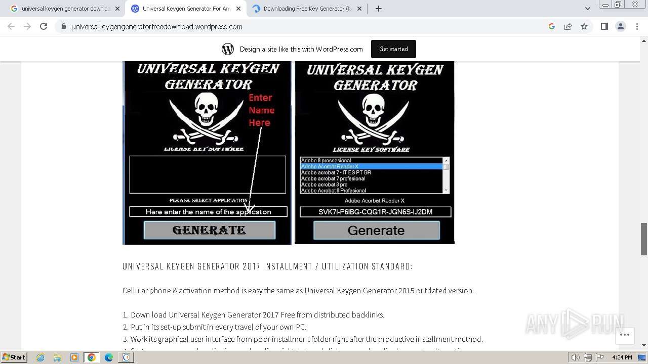This screenshot has width=648, height=364.
Task: Open the Windows Start menu
Action: [x=14, y=357]
